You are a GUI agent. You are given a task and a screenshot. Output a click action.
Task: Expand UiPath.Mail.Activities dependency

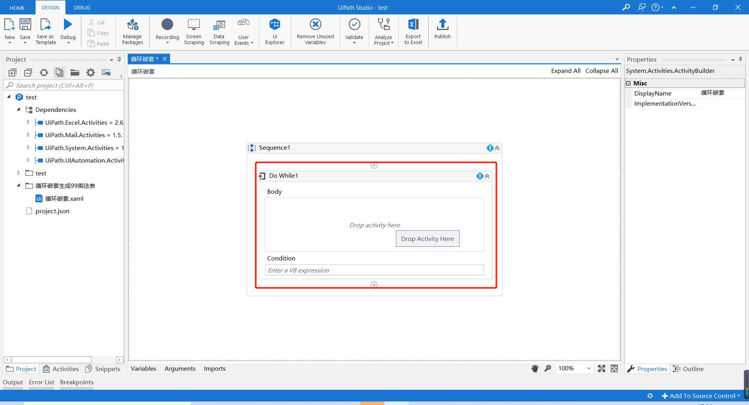(x=28, y=135)
